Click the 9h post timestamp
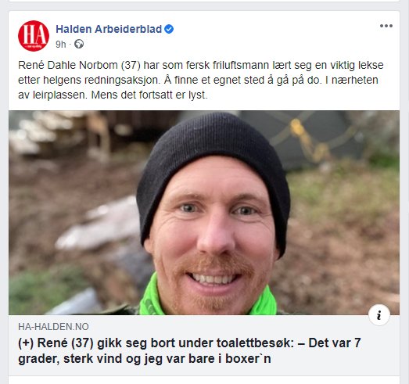 61,45
